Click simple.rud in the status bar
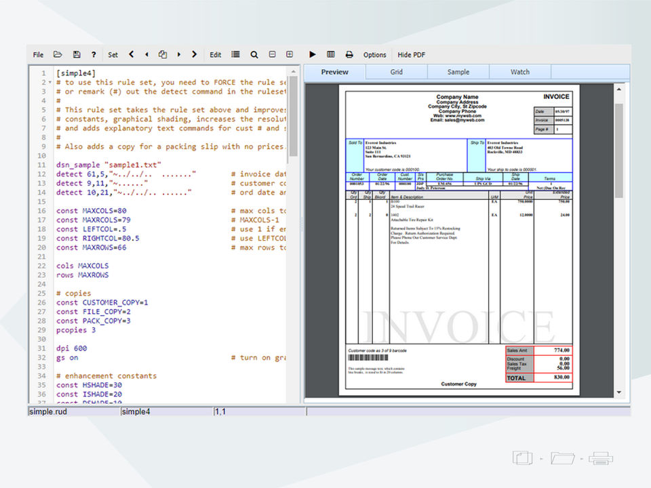The height and width of the screenshot is (488, 651). tap(47, 411)
